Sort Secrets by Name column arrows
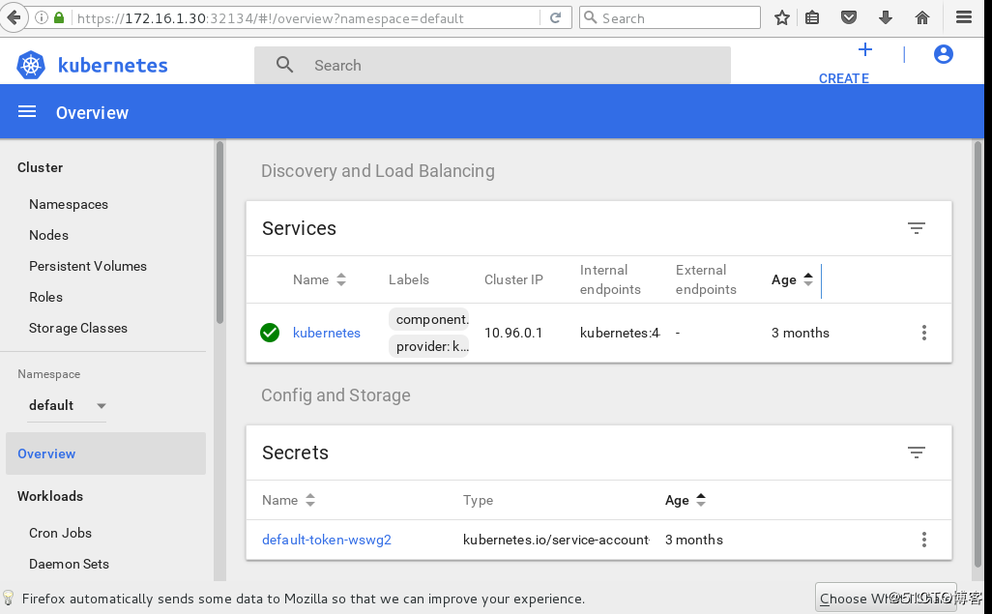The image size is (992, 614). pyautogui.click(x=310, y=500)
